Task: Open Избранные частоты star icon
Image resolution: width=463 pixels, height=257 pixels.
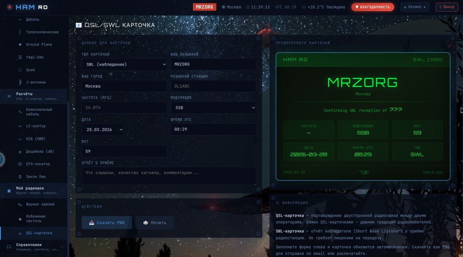Action: click(x=20, y=219)
